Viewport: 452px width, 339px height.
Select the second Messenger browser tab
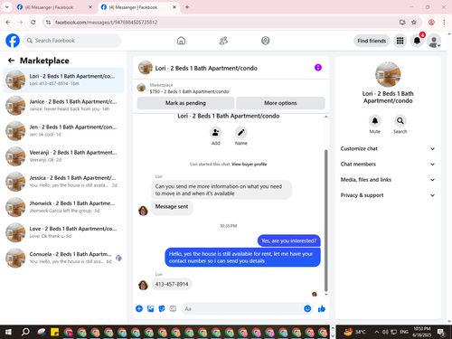click(138, 7)
